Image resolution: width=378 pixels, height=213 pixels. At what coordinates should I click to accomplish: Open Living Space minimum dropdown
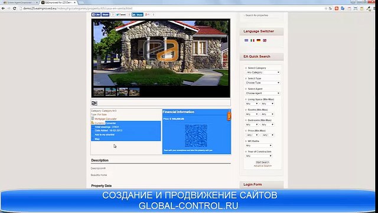252,104
